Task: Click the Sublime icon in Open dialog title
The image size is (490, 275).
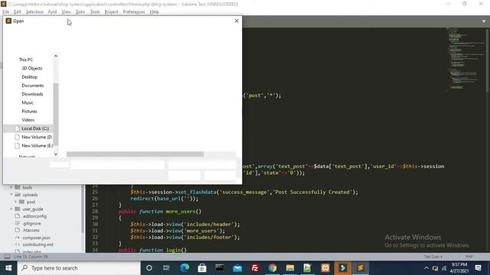Action: pyautogui.click(x=8, y=21)
